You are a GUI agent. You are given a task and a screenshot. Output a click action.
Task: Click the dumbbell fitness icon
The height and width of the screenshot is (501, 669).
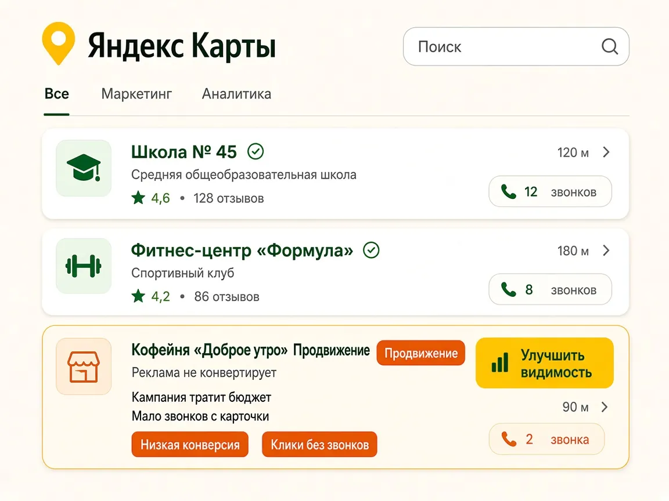pyautogui.click(x=84, y=266)
